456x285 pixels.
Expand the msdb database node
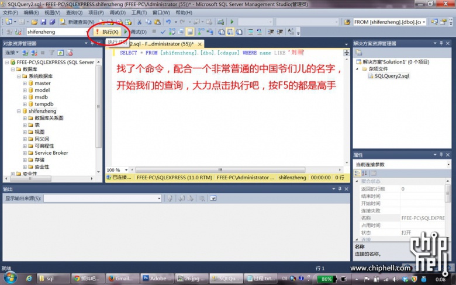[25, 97]
